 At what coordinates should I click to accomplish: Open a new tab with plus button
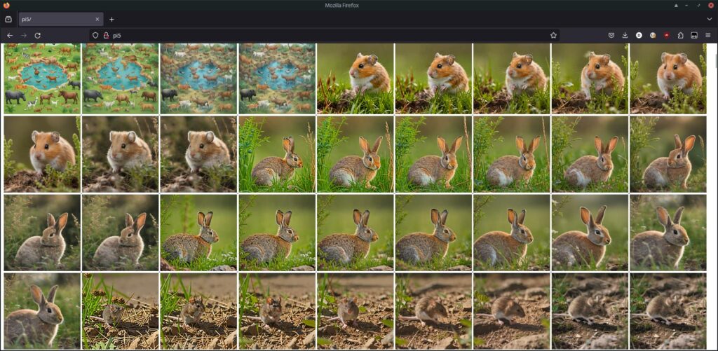(x=111, y=19)
